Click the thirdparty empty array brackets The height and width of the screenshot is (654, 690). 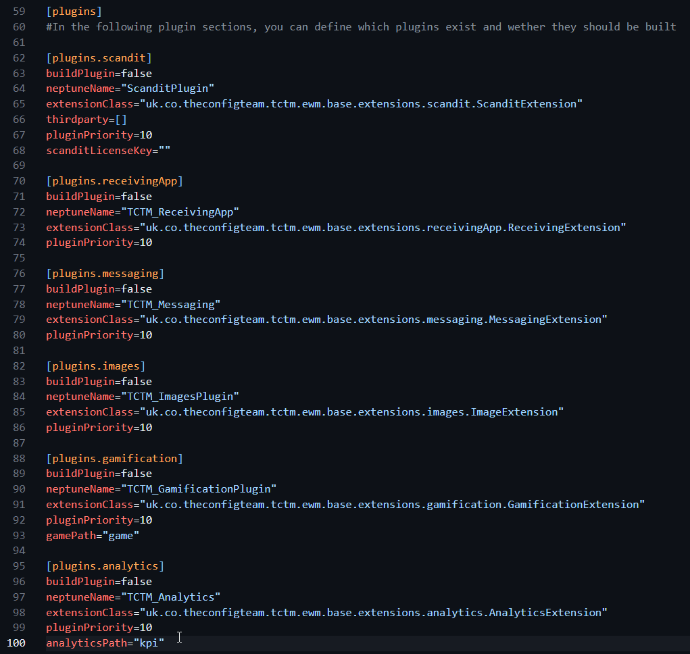click(120, 119)
